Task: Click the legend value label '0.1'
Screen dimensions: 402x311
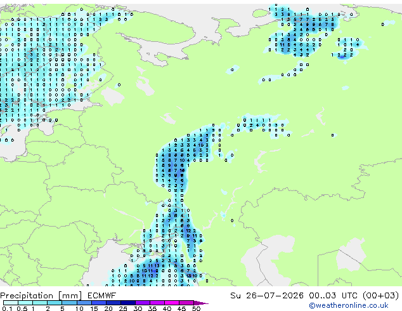Action: [x=7, y=308]
